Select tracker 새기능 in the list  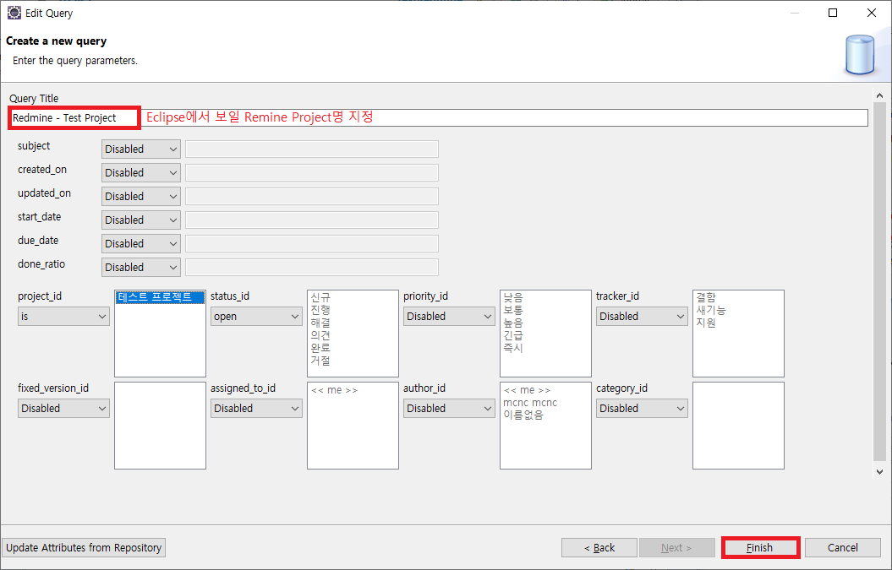[x=711, y=310]
